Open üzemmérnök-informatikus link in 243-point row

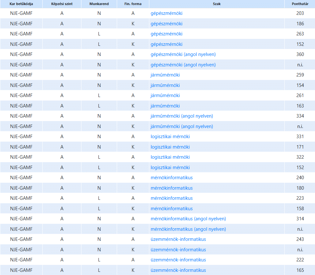(178, 239)
